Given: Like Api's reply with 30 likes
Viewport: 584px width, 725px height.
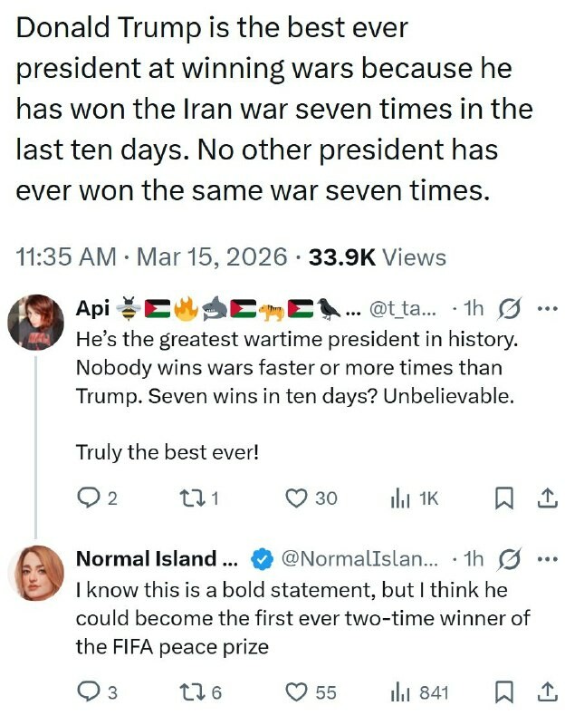Looking at the screenshot, I should pos(298,498).
